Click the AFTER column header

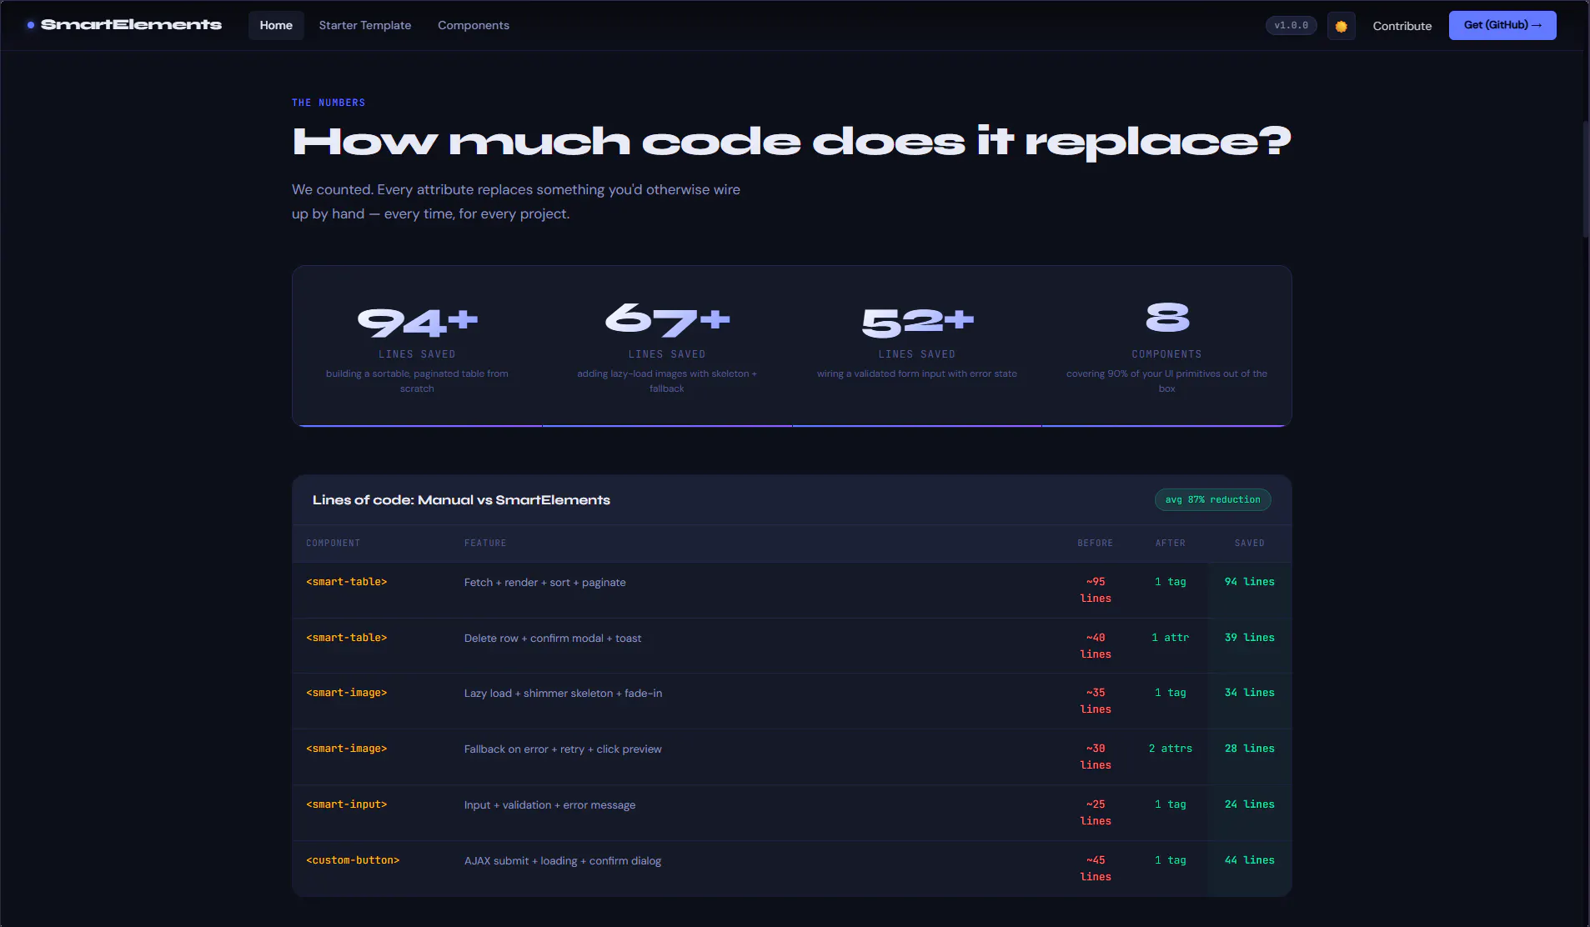pyautogui.click(x=1170, y=543)
